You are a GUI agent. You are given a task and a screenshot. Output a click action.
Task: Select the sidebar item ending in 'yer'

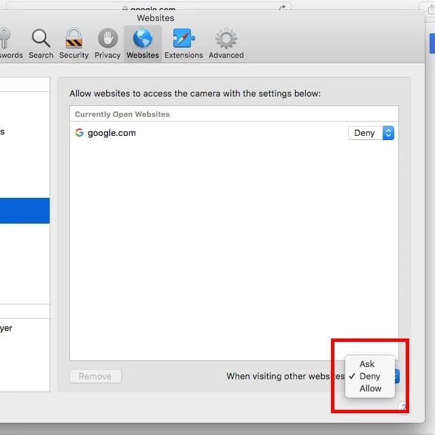click(x=7, y=328)
